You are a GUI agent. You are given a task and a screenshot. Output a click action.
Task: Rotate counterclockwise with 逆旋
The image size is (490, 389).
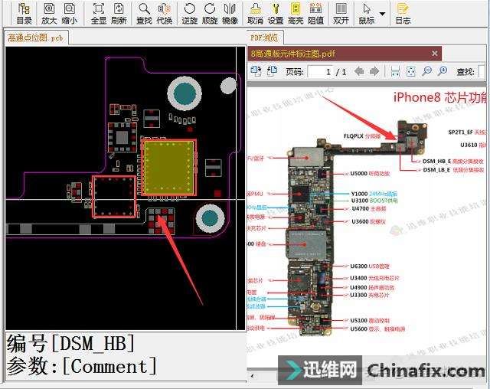pyautogui.click(x=190, y=14)
